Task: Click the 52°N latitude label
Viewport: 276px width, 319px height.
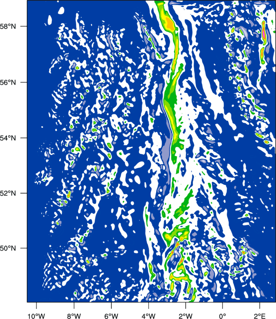Action: point(8,193)
